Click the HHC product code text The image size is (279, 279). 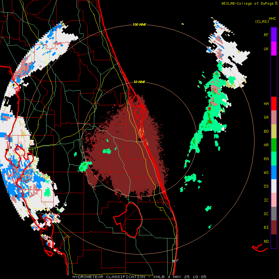pos(272,19)
